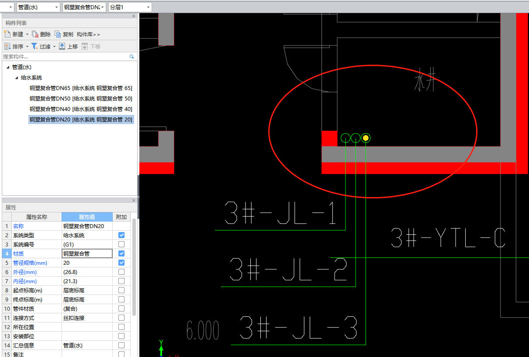Open the 新建 dropdown arrow

[x=27, y=35]
